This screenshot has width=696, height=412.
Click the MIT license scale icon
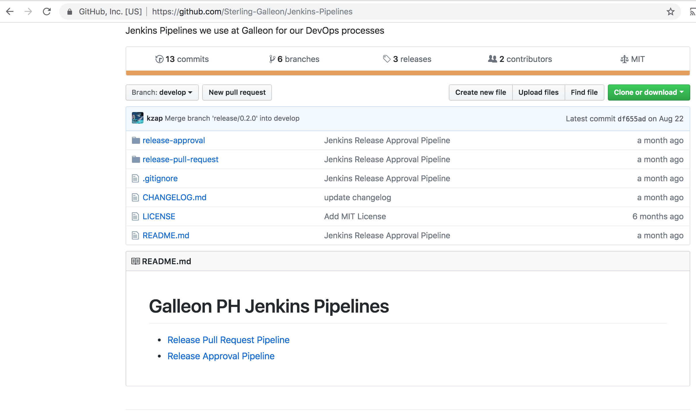624,59
